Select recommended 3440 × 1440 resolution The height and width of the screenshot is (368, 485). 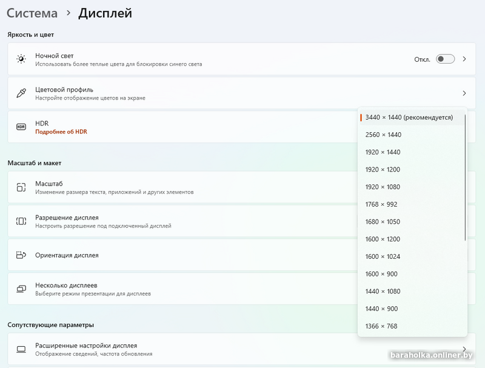409,117
